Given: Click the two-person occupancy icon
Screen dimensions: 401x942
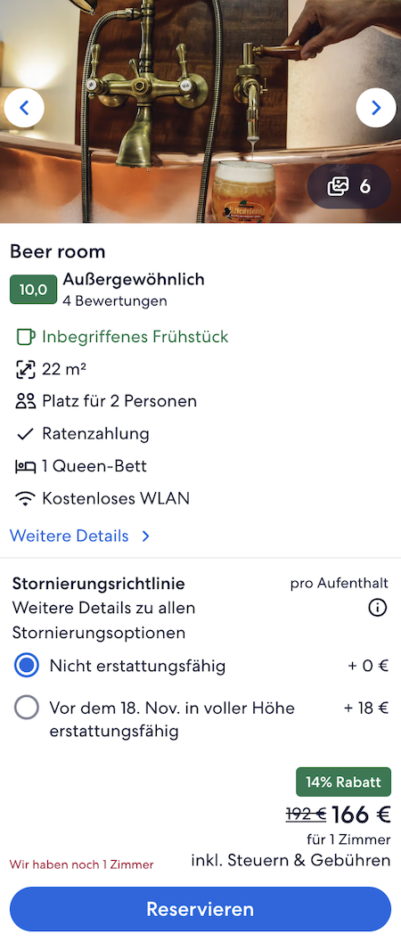Looking at the screenshot, I should [x=25, y=401].
